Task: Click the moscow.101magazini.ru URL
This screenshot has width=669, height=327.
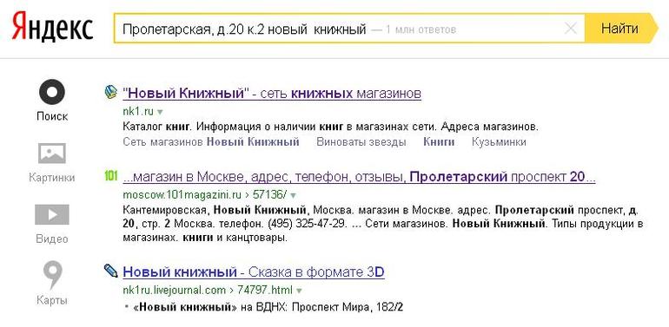Action: click(182, 195)
